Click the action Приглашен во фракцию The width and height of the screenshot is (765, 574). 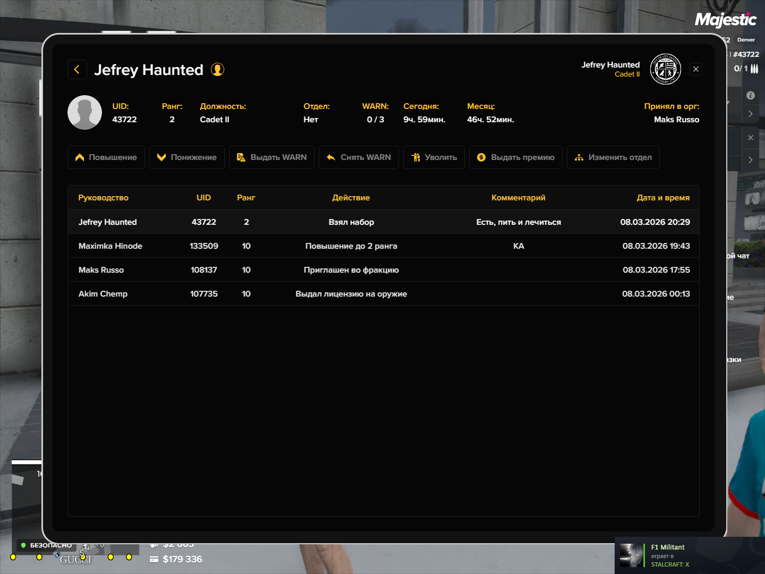point(351,270)
